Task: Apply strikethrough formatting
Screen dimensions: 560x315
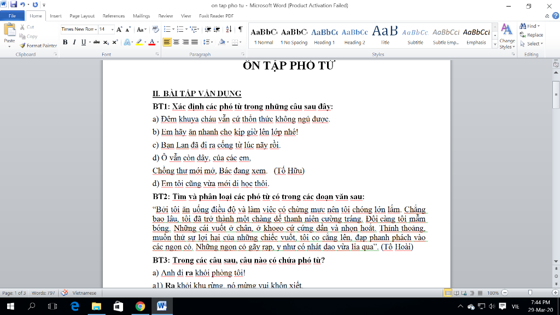Action: 96,42
